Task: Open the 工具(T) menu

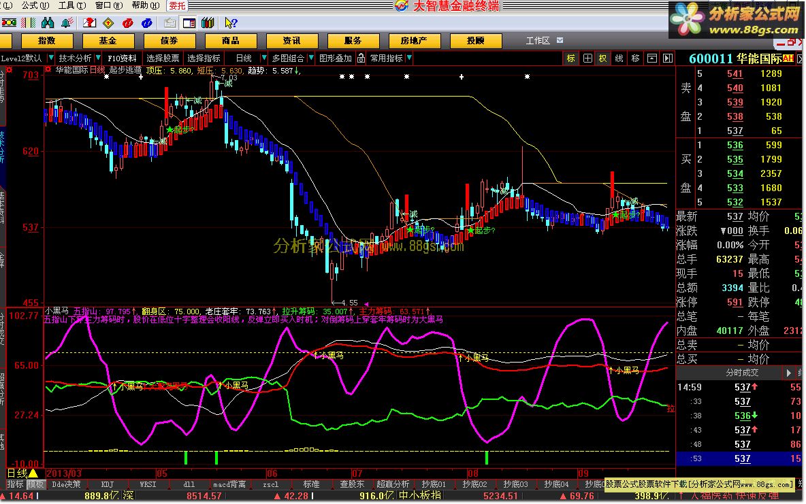Action: pos(72,5)
